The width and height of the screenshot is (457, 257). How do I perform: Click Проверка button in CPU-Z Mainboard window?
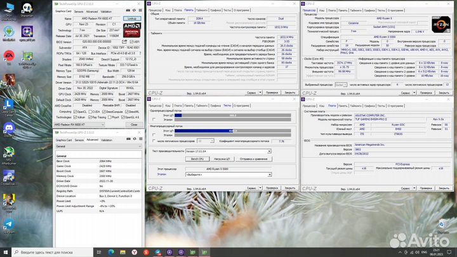click(426, 188)
